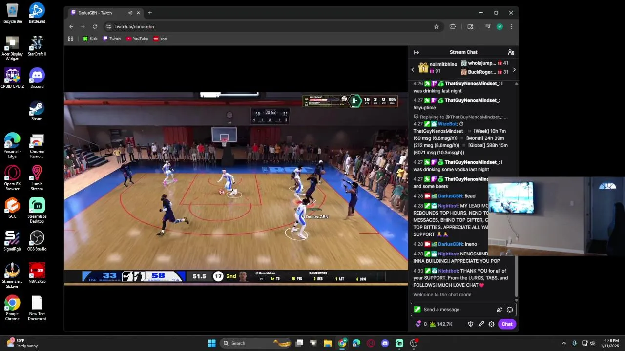Viewport: 625px width, 351px height.
Task: Open Opera GX Browser shortcut
Action: [x=12, y=178]
